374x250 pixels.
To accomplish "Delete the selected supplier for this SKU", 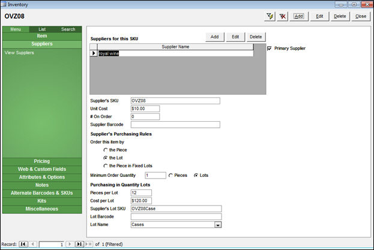I will pos(256,37).
